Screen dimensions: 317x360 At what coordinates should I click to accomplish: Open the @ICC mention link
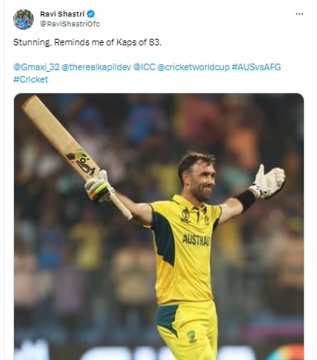pyautogui.click(x=144, y=67)
